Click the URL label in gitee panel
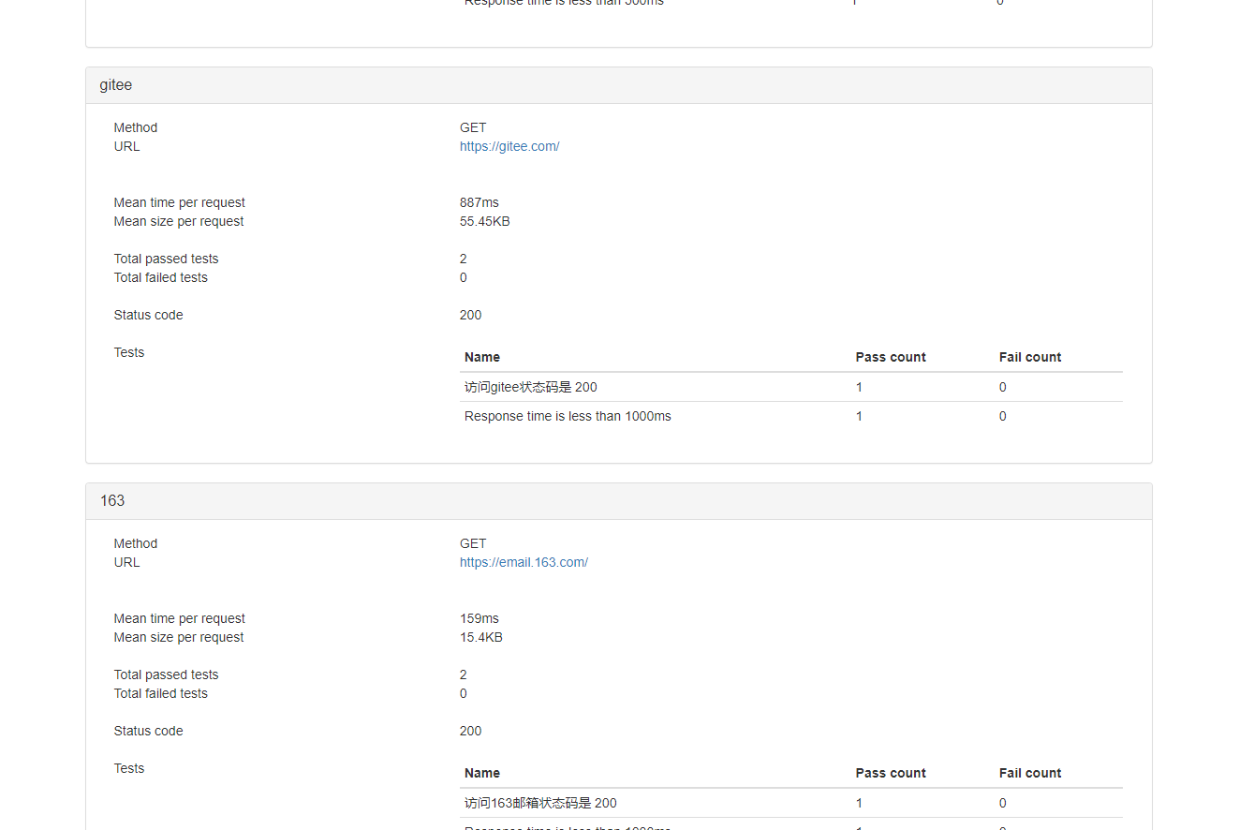1254x830 pixels. click(x=127, y=146)
